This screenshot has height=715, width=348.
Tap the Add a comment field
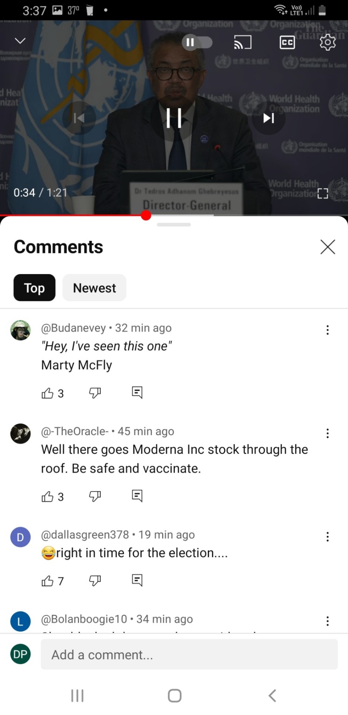tap(189, 655)
